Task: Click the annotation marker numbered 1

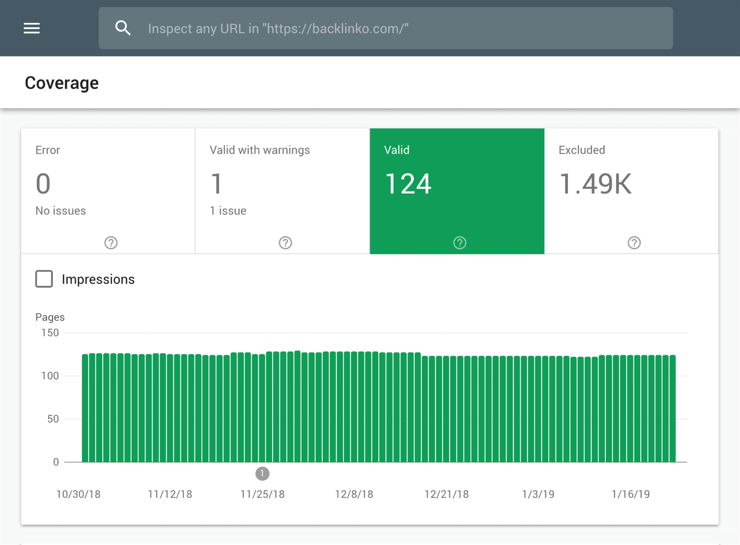Action: coord(262,473)
